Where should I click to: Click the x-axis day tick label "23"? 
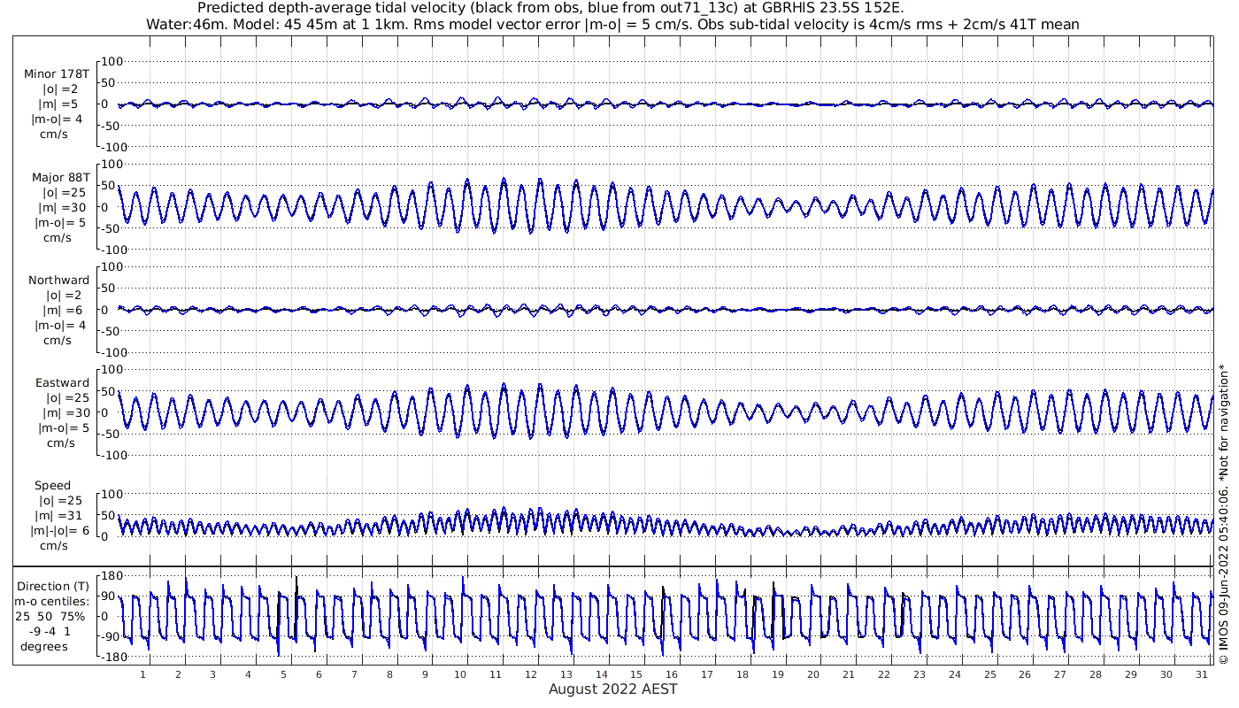pos(920,674)
